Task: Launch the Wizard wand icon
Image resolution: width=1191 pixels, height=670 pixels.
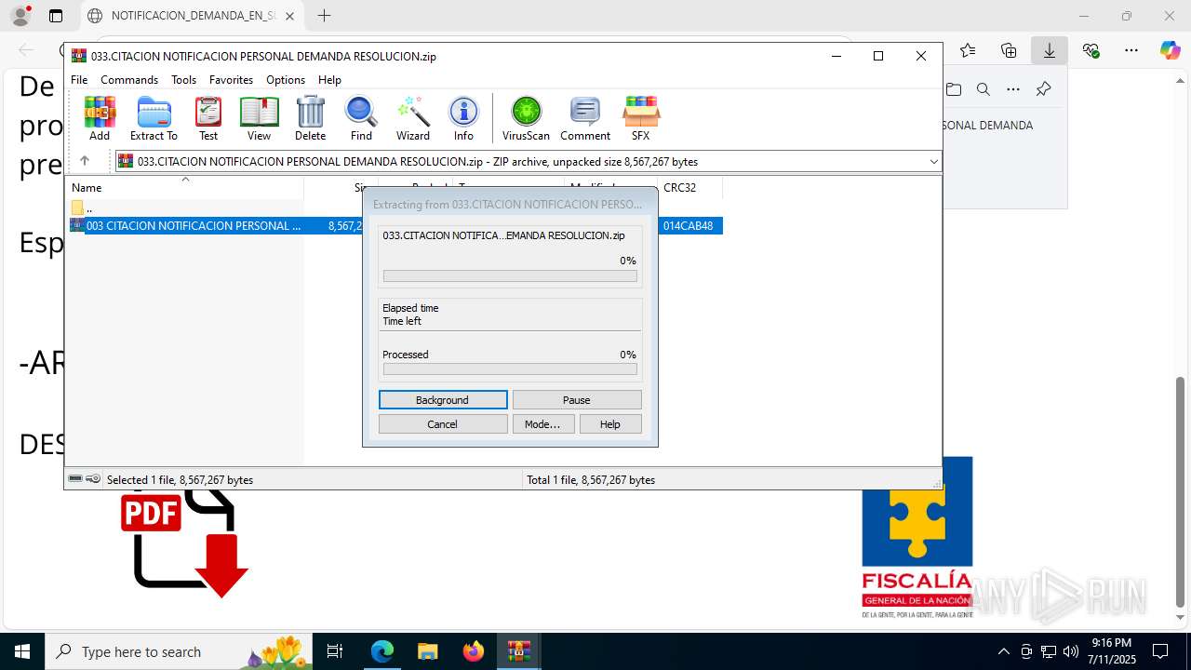Action: 413,118
